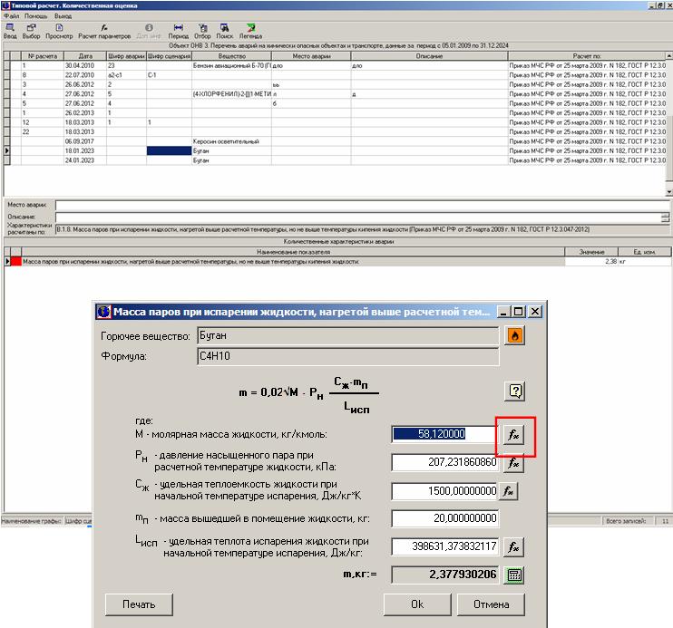
Task: Open the Помощь menu
Action: (x=36, y=16)
